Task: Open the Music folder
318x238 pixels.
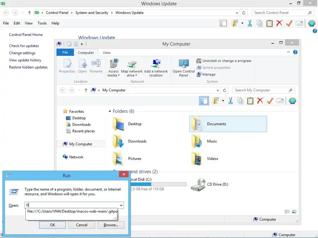Action: click(x=204, y=141)
